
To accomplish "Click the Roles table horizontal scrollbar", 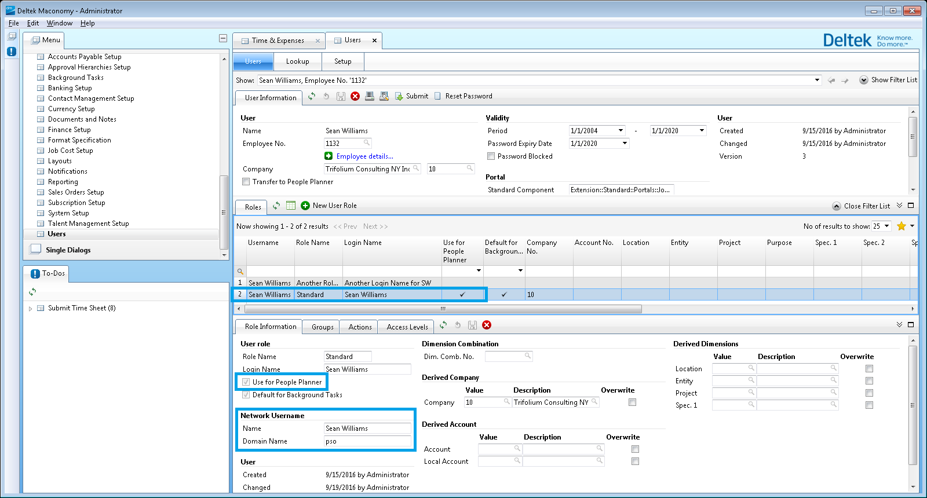I will tap(443, 309).
